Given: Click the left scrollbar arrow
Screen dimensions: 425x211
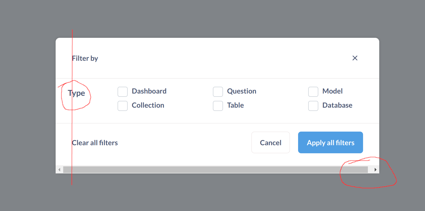Looking at the screenshot, I should [x=59, y=169].
